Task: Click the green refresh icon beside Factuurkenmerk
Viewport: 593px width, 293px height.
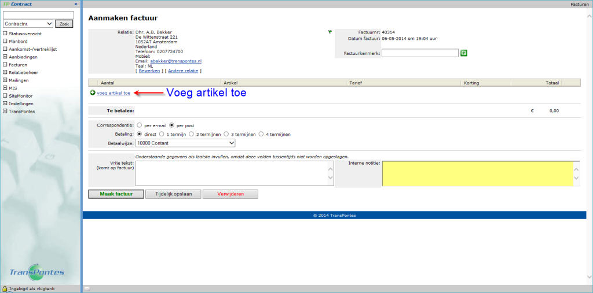Action: coord(464,53)
